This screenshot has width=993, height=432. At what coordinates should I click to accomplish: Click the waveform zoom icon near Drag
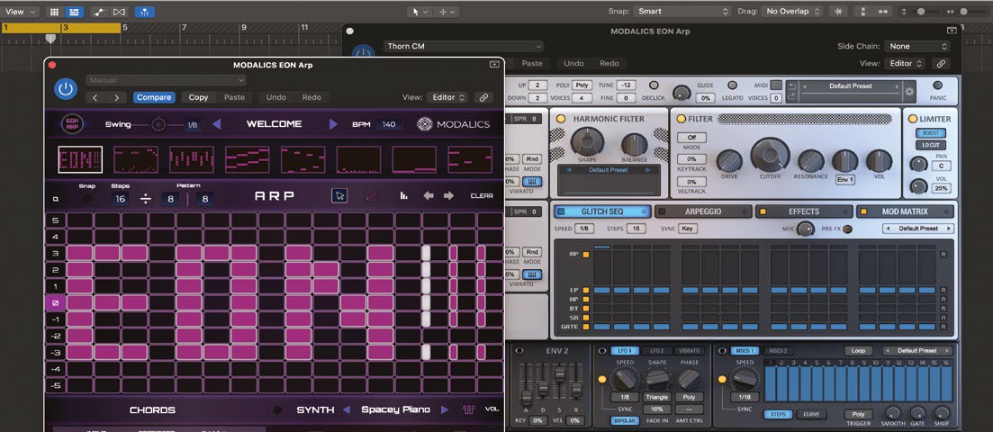[x=840, y=12]
